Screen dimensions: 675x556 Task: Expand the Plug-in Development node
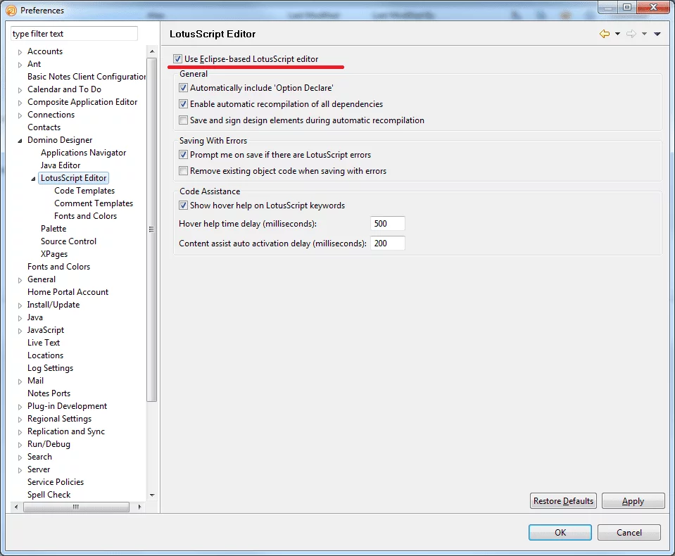pyautogui.click(x=20, y=407)
